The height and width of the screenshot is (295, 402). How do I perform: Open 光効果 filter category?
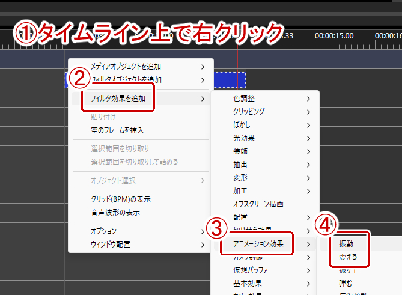[x=265, y=138]
